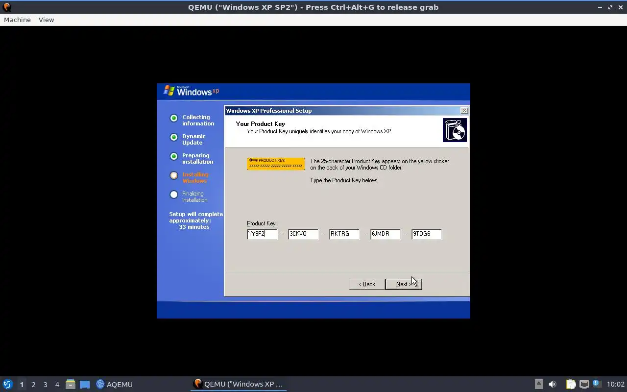The height and width of the screenshot is (392, 627).
Task: Open the file manager taskbar icon
Action: coord(71,384)
